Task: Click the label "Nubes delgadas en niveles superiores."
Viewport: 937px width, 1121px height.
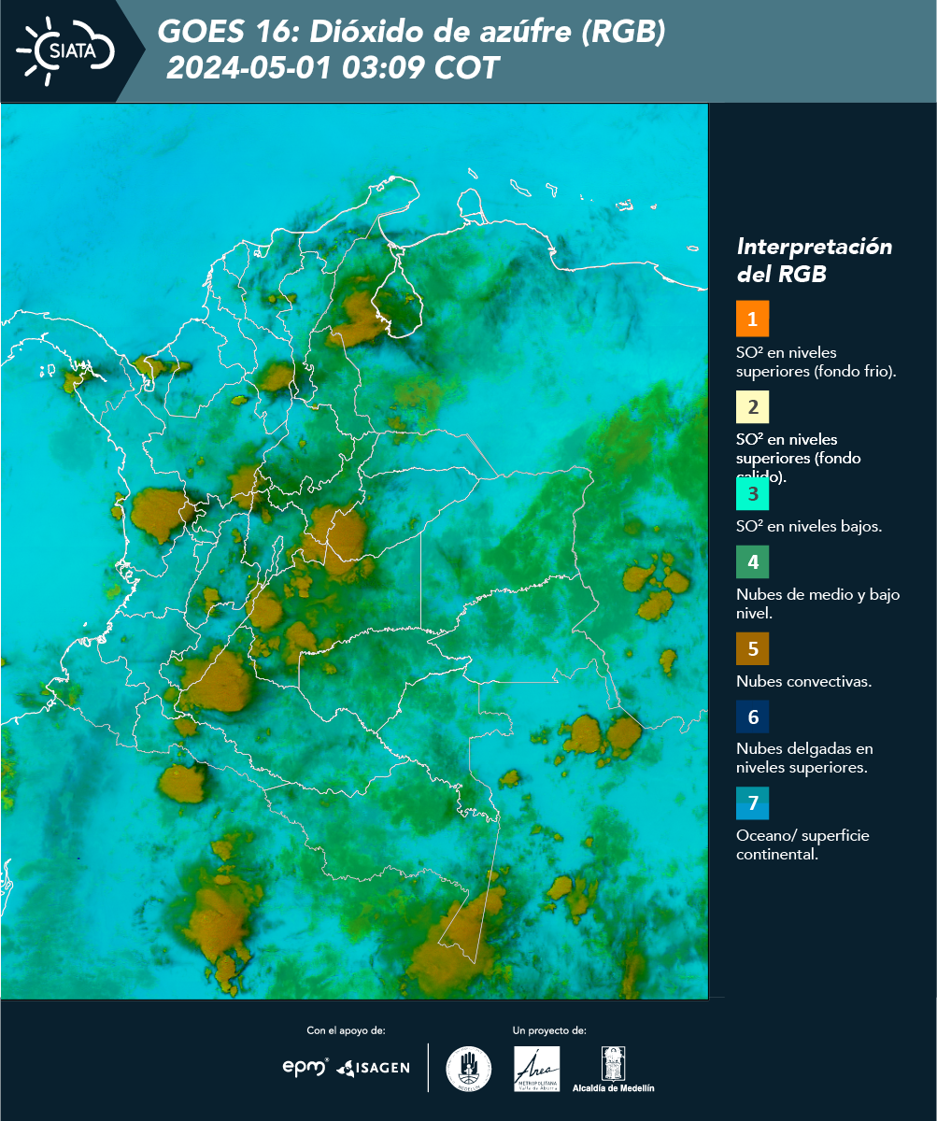Action: (804, 759)
